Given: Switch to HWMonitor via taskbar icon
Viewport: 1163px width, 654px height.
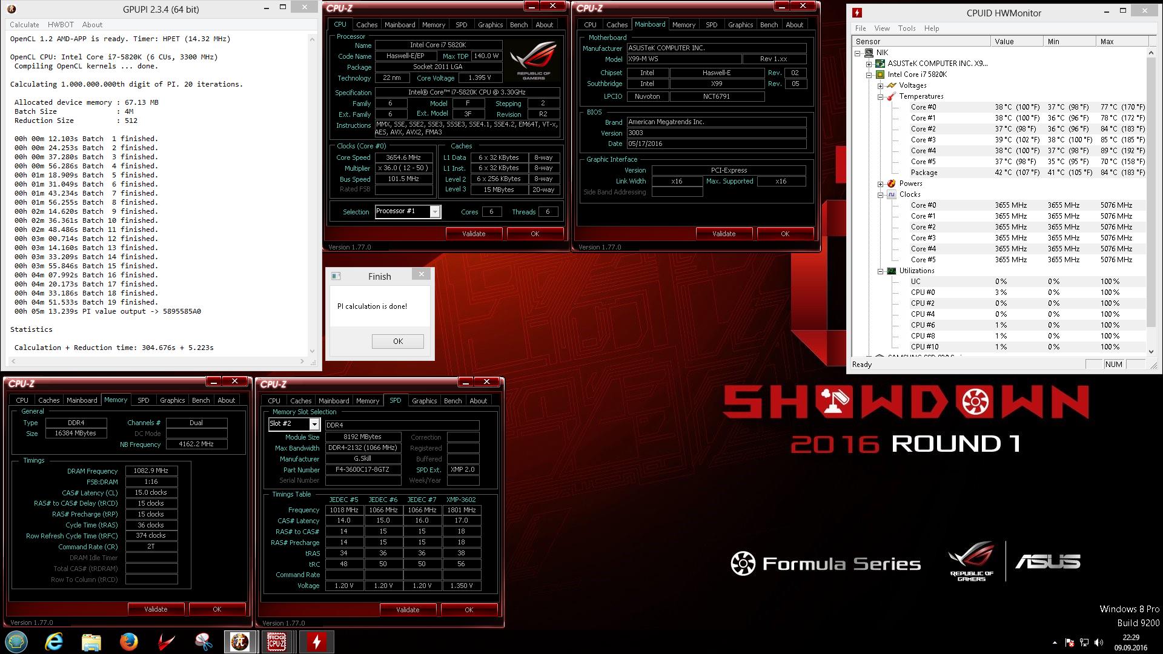Looking at the screenshot, I should pos(316,641).
